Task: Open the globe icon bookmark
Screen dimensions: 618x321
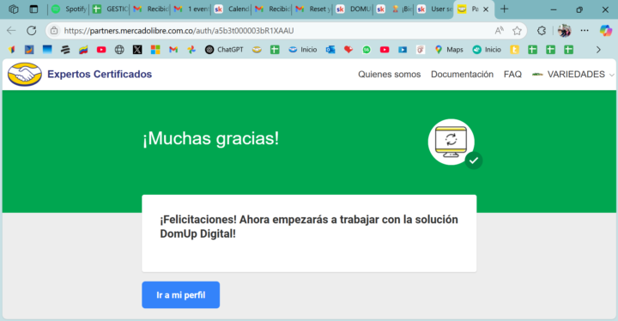Action: [x=119, y=50]
